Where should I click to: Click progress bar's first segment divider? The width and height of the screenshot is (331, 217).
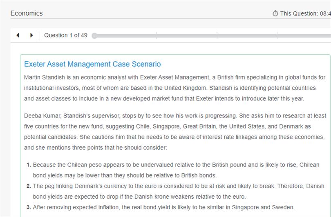tap(157, 36)
